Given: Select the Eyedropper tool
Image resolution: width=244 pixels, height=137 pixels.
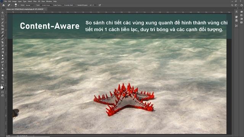Looking at the screenshot, I should [3, 32].
